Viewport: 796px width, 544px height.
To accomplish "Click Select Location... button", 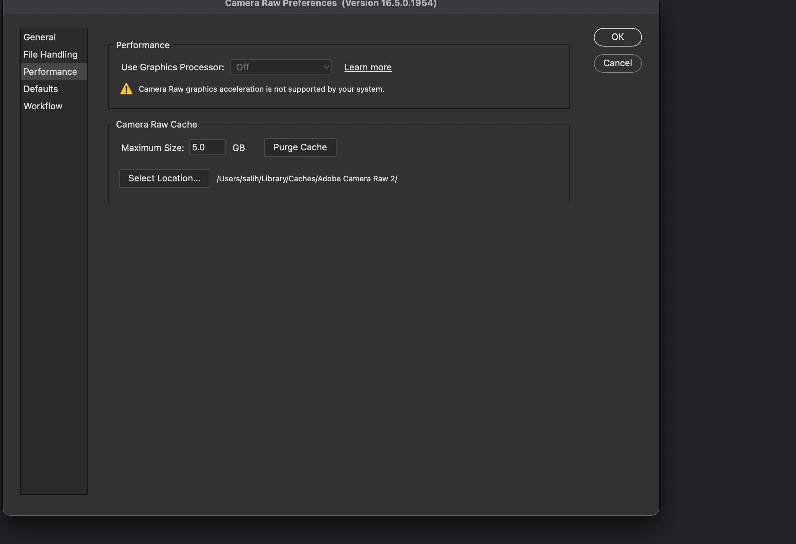I will coord(164,179).
